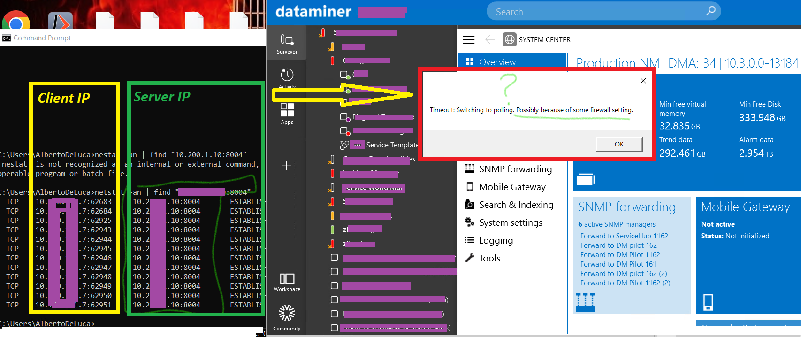
Task: Open Forward to ServiceHub 1162 link
Action: (x=624, y=236)
